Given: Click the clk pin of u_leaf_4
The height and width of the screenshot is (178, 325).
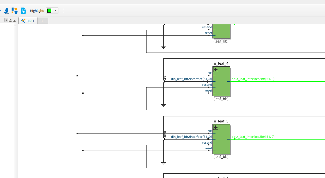Looking at the screenshot, I should 210,73.
